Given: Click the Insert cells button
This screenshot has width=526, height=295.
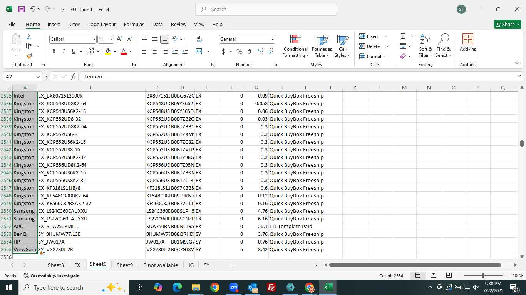Looking at the screenshot, I should [369, 36].
